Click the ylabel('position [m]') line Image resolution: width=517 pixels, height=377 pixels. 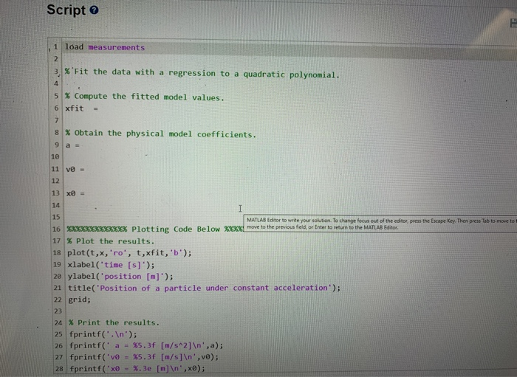coord(120,276)
